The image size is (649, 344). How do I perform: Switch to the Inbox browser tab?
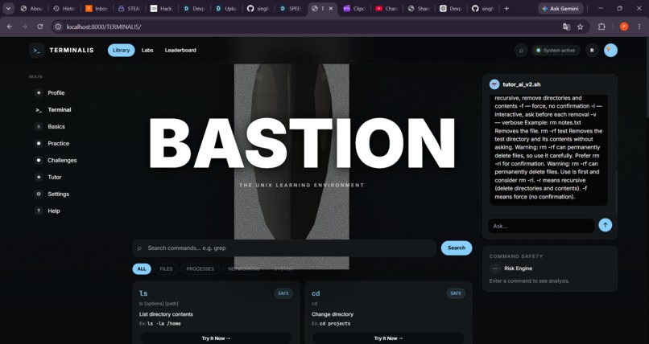[97, 8]
